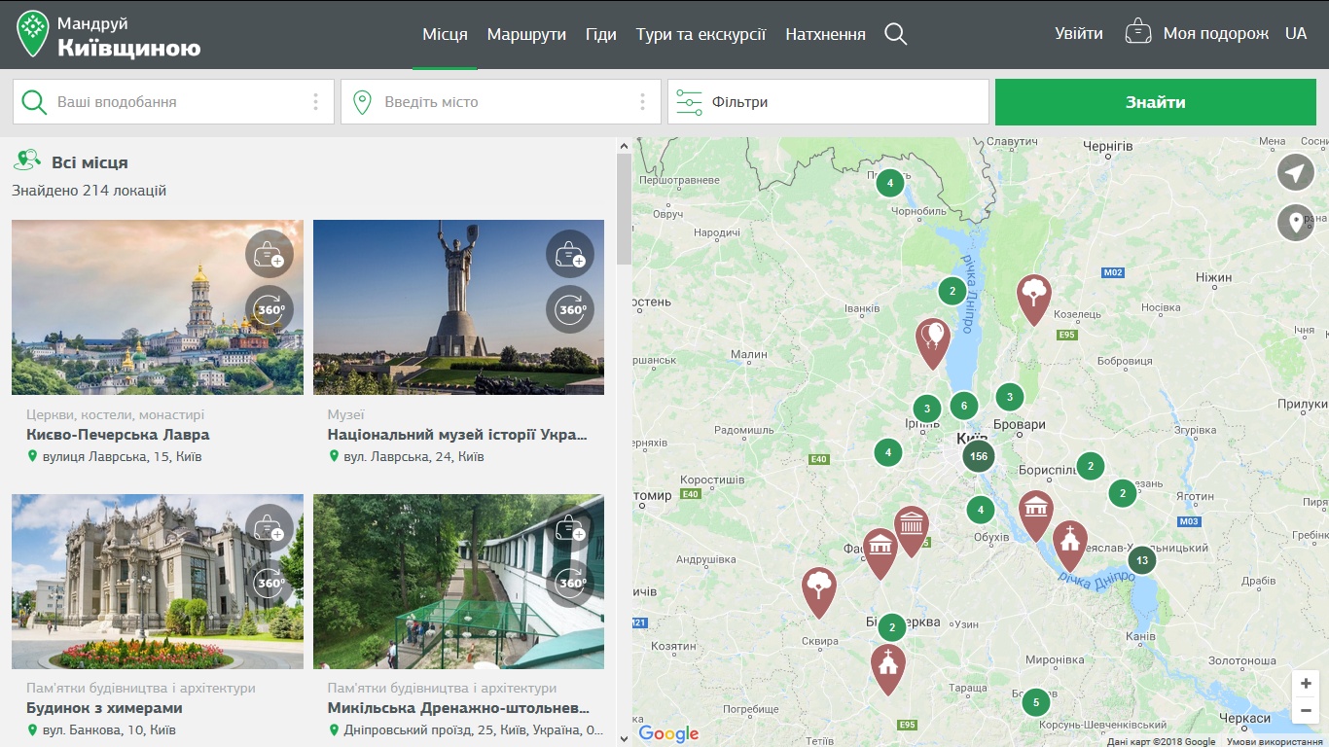Focus the Ваші вподобання input
Viewport: 1329px width, 747px height.
pyautogui.click(x=175, y=102)
